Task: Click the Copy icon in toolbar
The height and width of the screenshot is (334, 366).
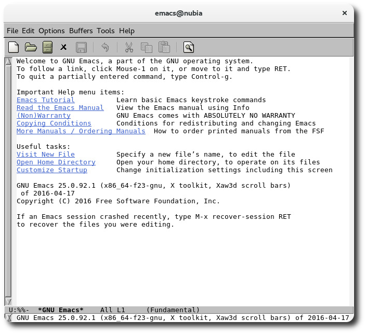Action: click(x=146, y=48)
